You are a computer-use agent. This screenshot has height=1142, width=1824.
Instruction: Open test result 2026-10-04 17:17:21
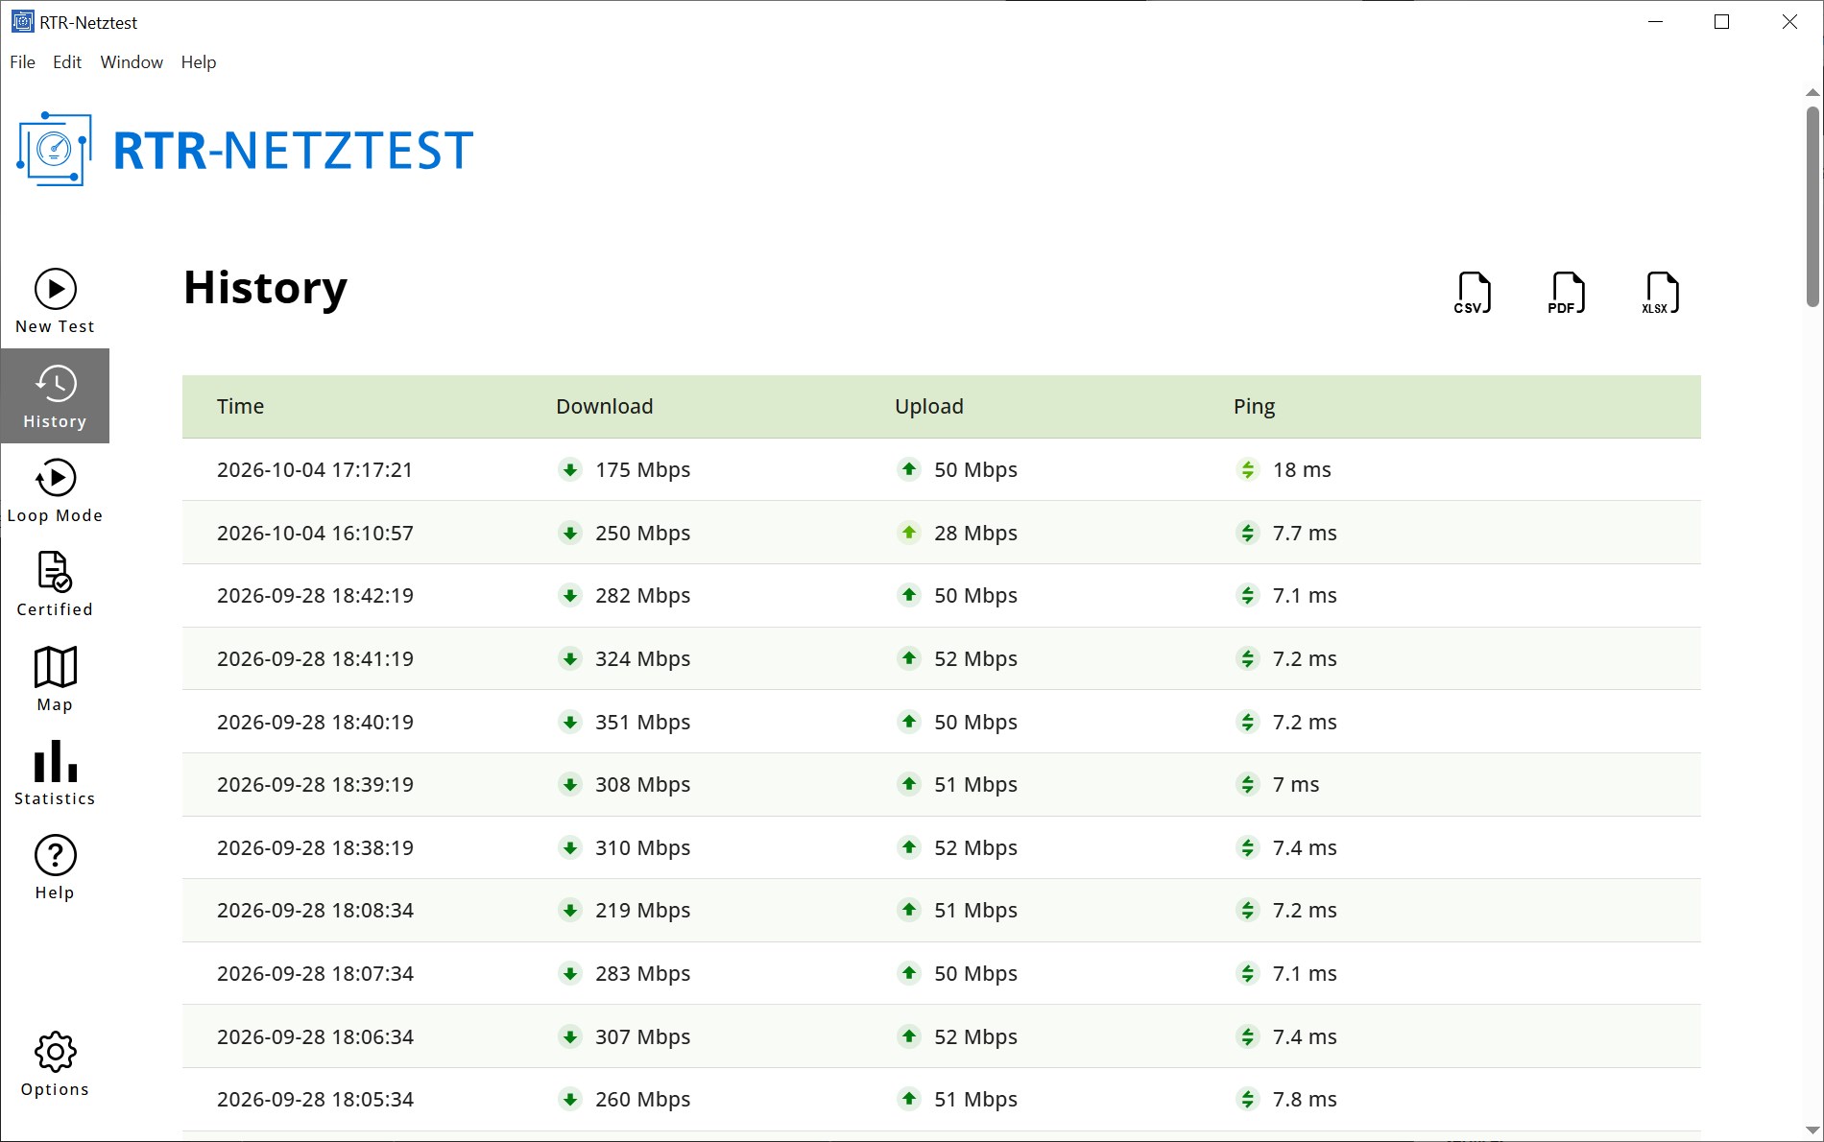pyautogui.click(x=941, y=469)
